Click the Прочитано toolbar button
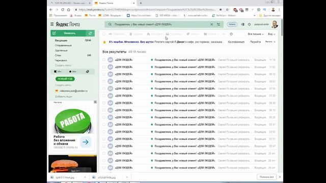 174,34
